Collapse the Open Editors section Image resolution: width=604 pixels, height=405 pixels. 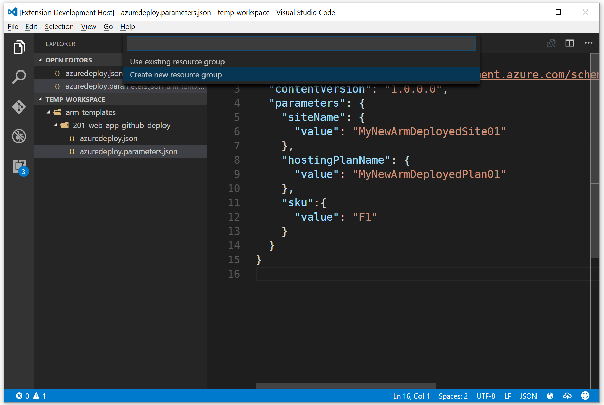(x=40, y=60)
